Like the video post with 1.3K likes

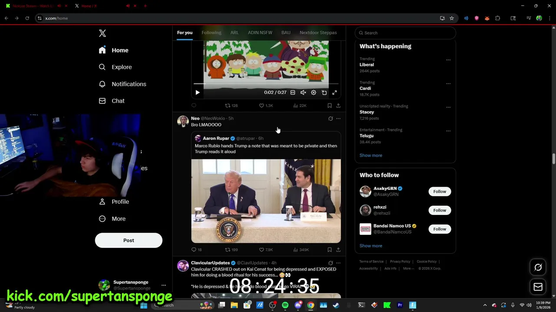coord(266,105)
